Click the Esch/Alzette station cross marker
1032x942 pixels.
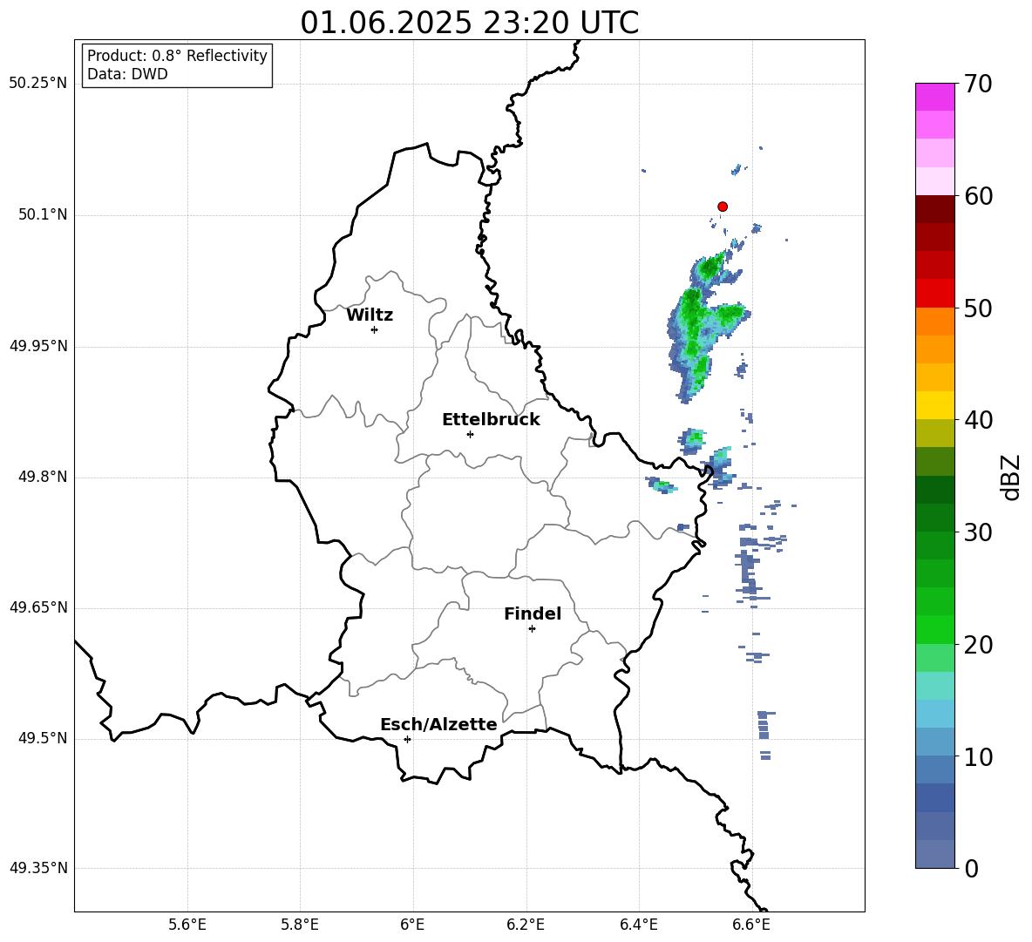pos(407,739)
